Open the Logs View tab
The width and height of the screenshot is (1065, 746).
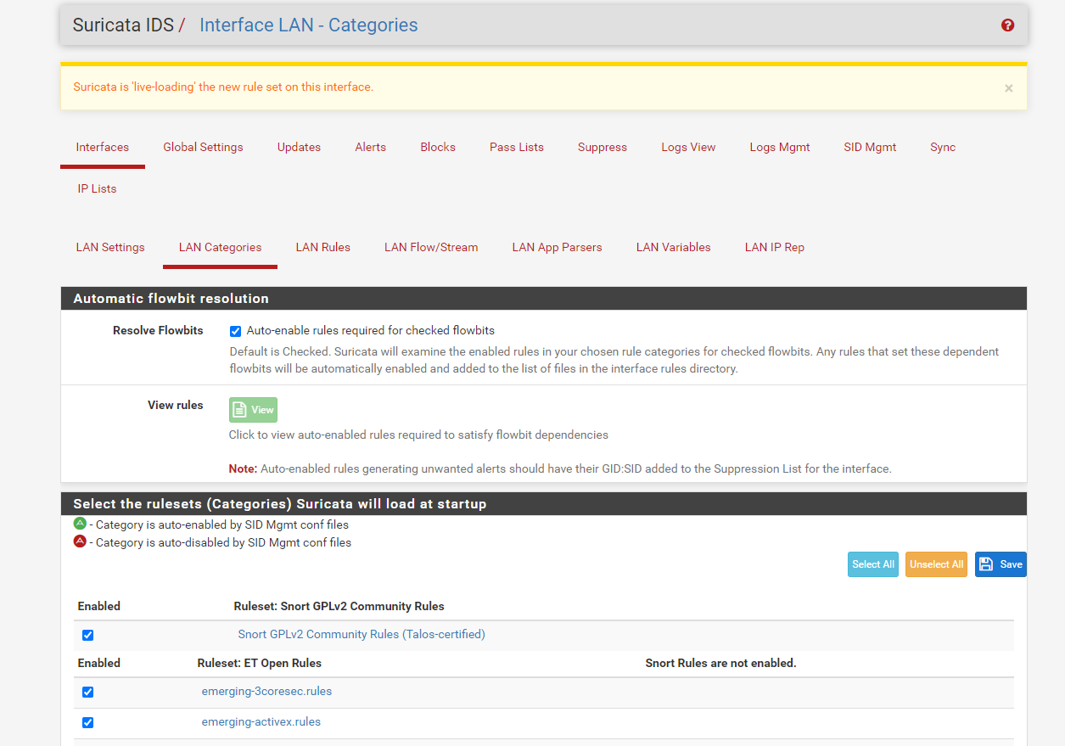click(688, 147)
